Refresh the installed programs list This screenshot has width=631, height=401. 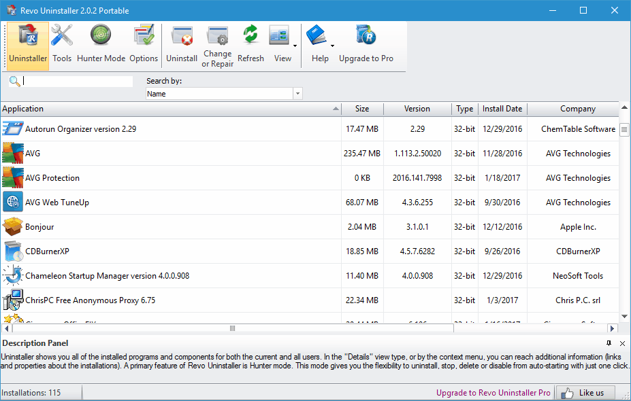point(250,43)
